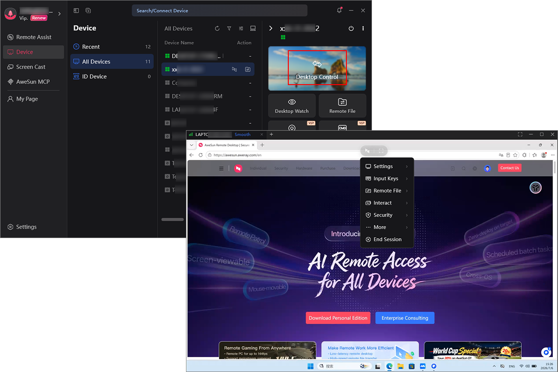Expand the Security submenu
This screenshot has height=372, width=558.
point(407,215)
